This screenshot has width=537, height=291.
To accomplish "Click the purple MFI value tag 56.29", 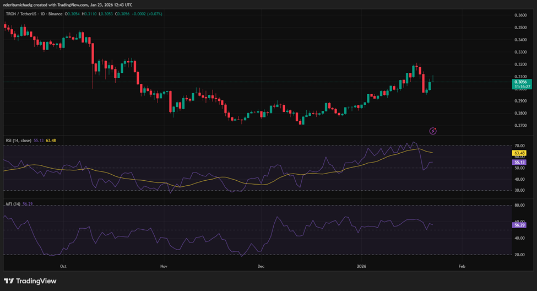I will tap(520, 225).
